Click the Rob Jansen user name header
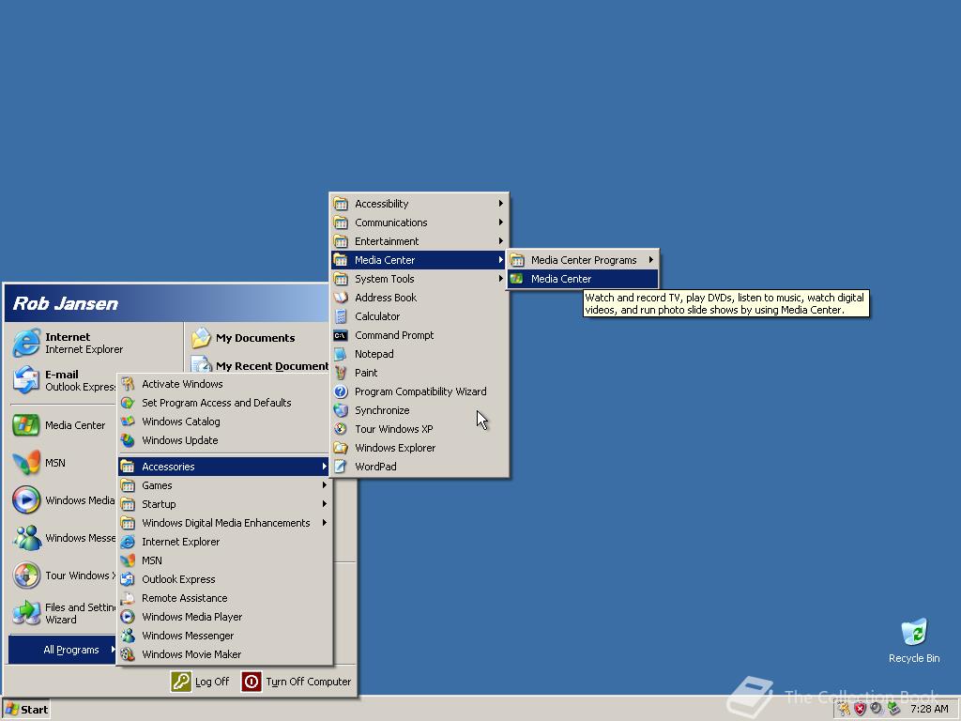 tap(66, 303)
